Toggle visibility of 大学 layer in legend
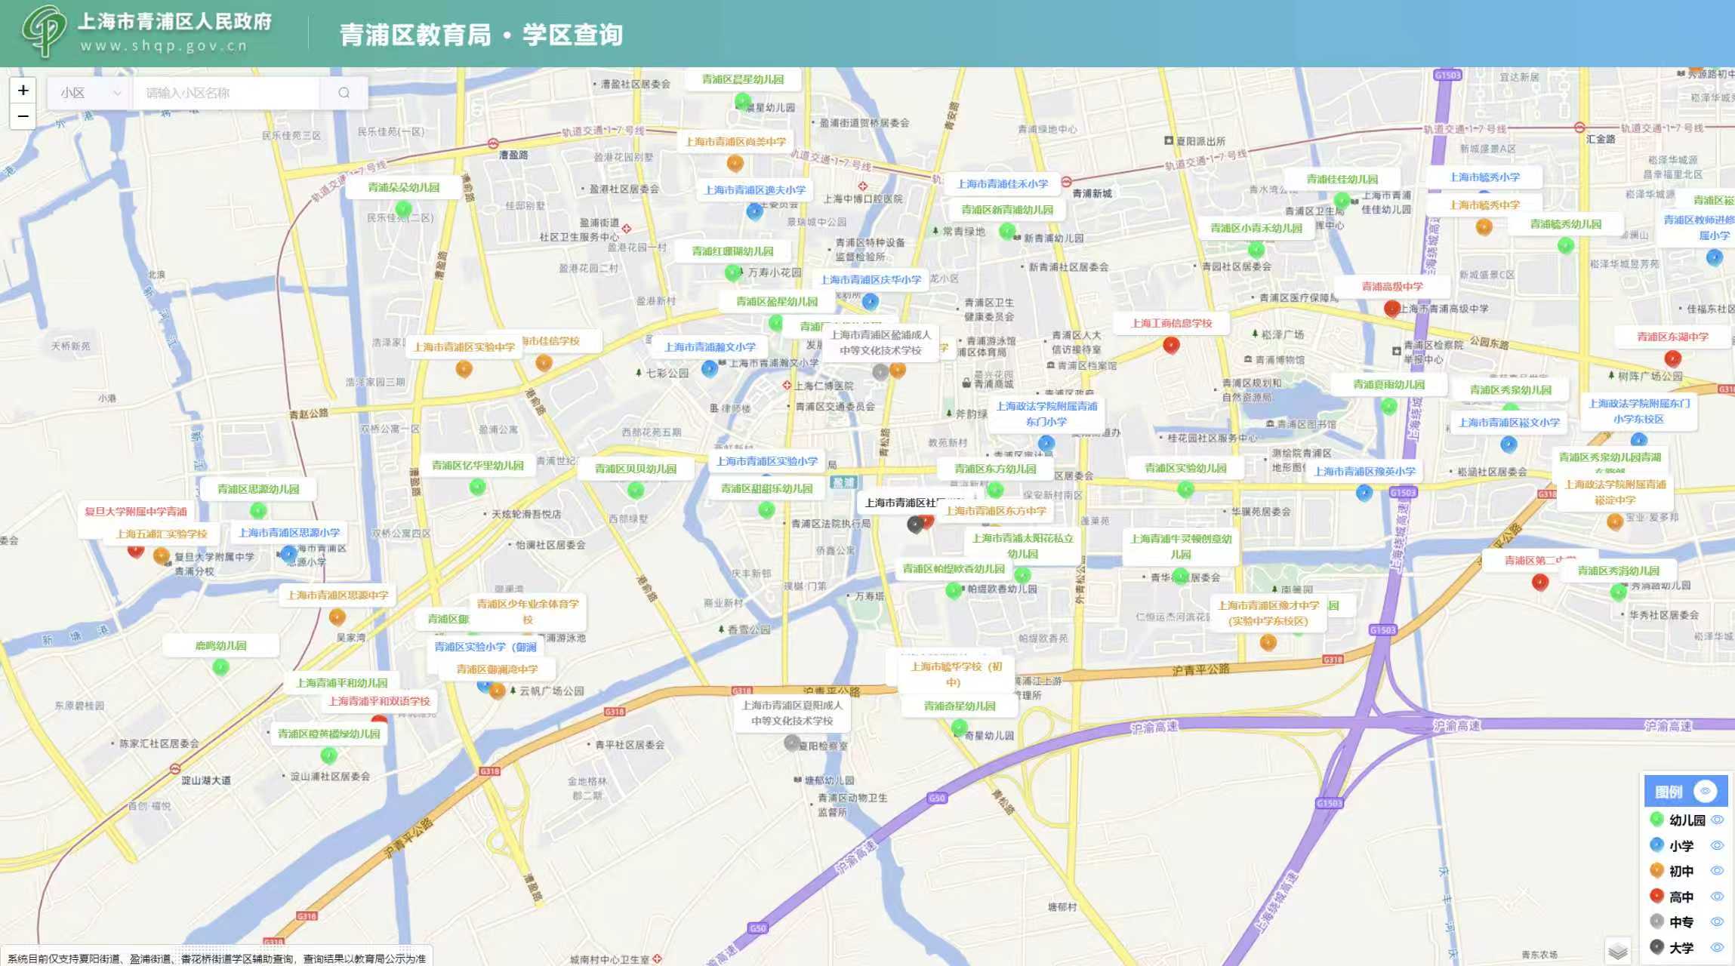The width and height of the screenshot is (1735, 966). tap(1717, 947)
